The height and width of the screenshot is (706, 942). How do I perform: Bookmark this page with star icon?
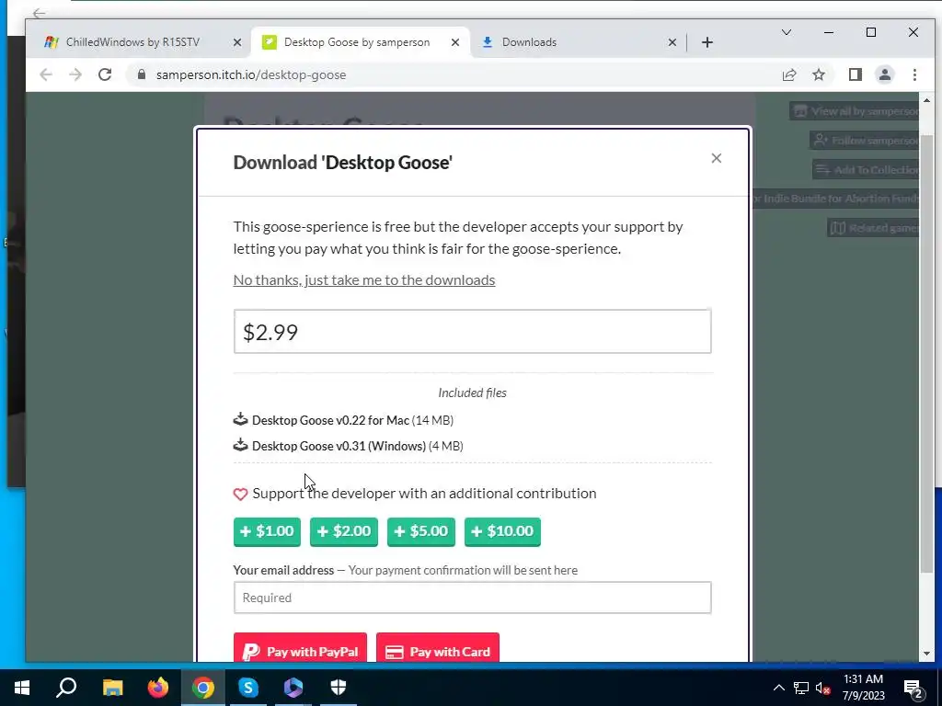(818, 74)
